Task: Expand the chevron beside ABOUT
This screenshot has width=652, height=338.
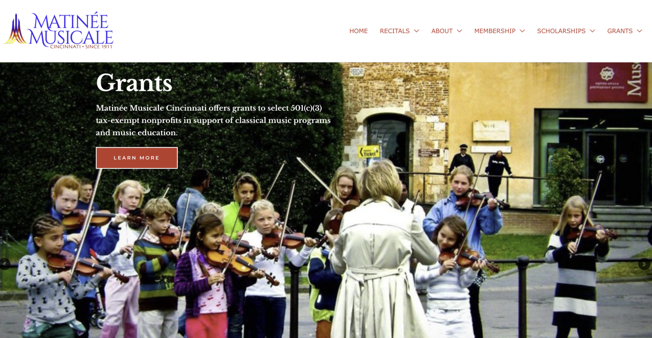Action: coord(459,31)
